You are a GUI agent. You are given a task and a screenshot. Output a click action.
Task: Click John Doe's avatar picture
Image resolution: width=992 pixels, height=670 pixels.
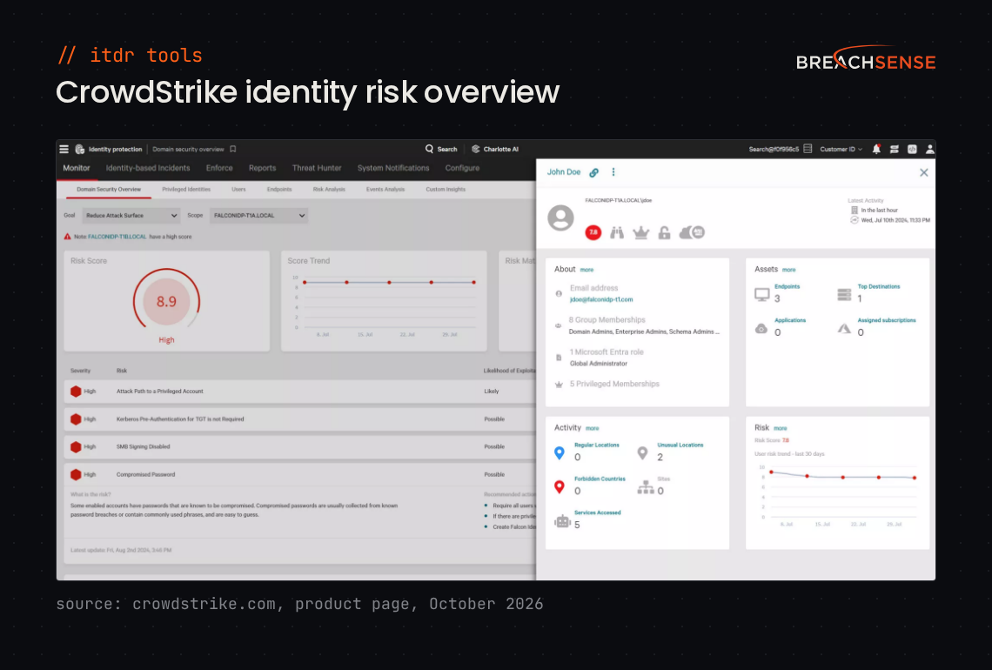(560, 218)
